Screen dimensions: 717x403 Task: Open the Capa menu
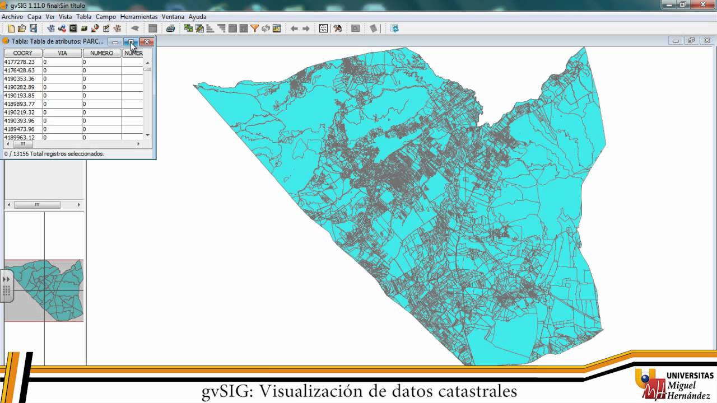click(x=34, y=17)
